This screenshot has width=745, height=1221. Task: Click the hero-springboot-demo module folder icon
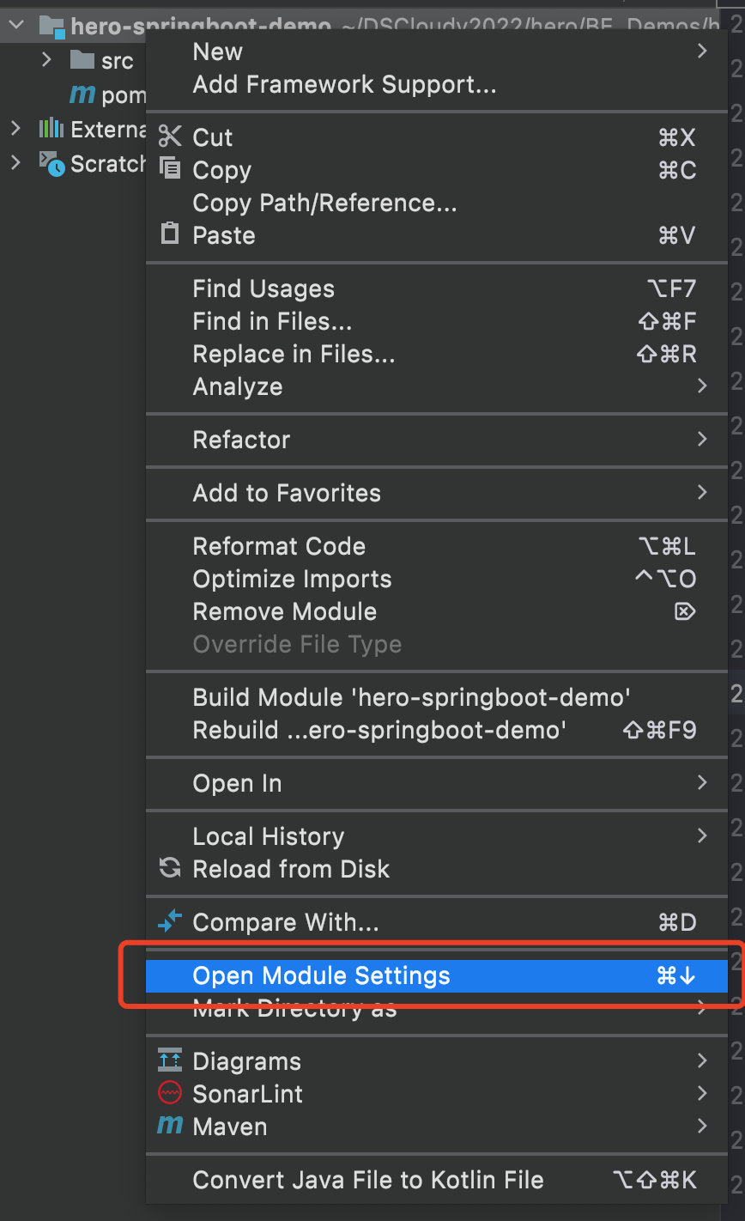[51, 27]
